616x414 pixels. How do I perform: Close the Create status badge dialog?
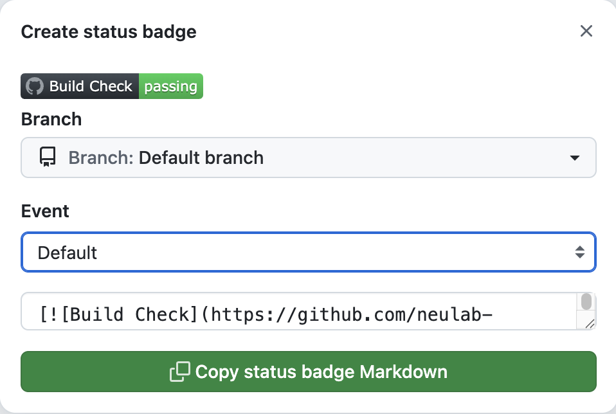586,31
